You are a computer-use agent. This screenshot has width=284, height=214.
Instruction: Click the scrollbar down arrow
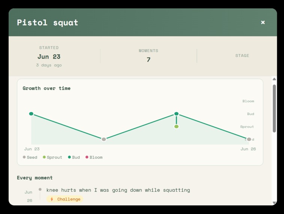274,203
